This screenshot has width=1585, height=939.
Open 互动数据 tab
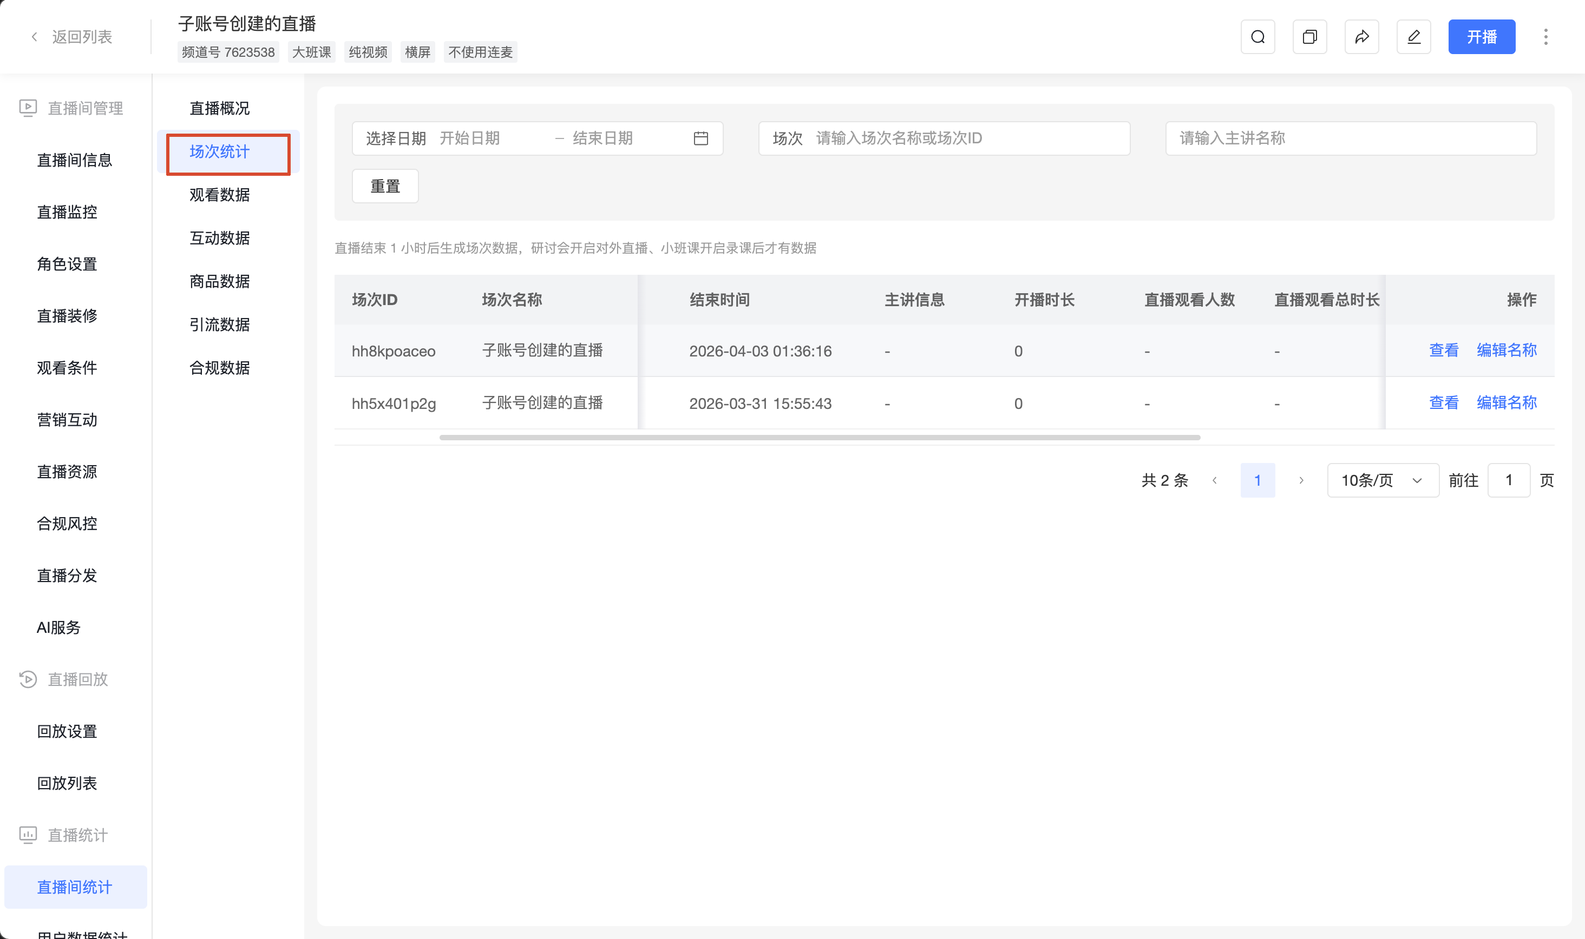click(x=219, y=238)
